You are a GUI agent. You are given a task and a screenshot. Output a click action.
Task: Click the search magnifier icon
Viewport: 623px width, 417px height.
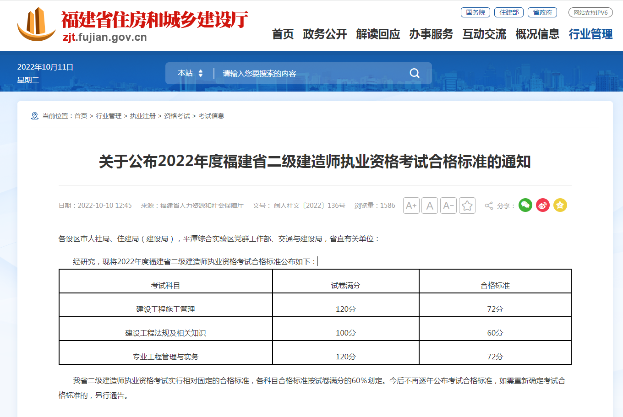(x=415, y=73)
